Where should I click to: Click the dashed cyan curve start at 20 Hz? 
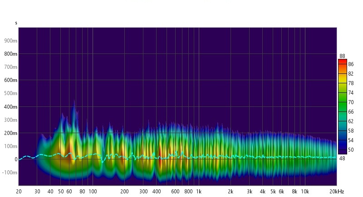click(20, 159)
